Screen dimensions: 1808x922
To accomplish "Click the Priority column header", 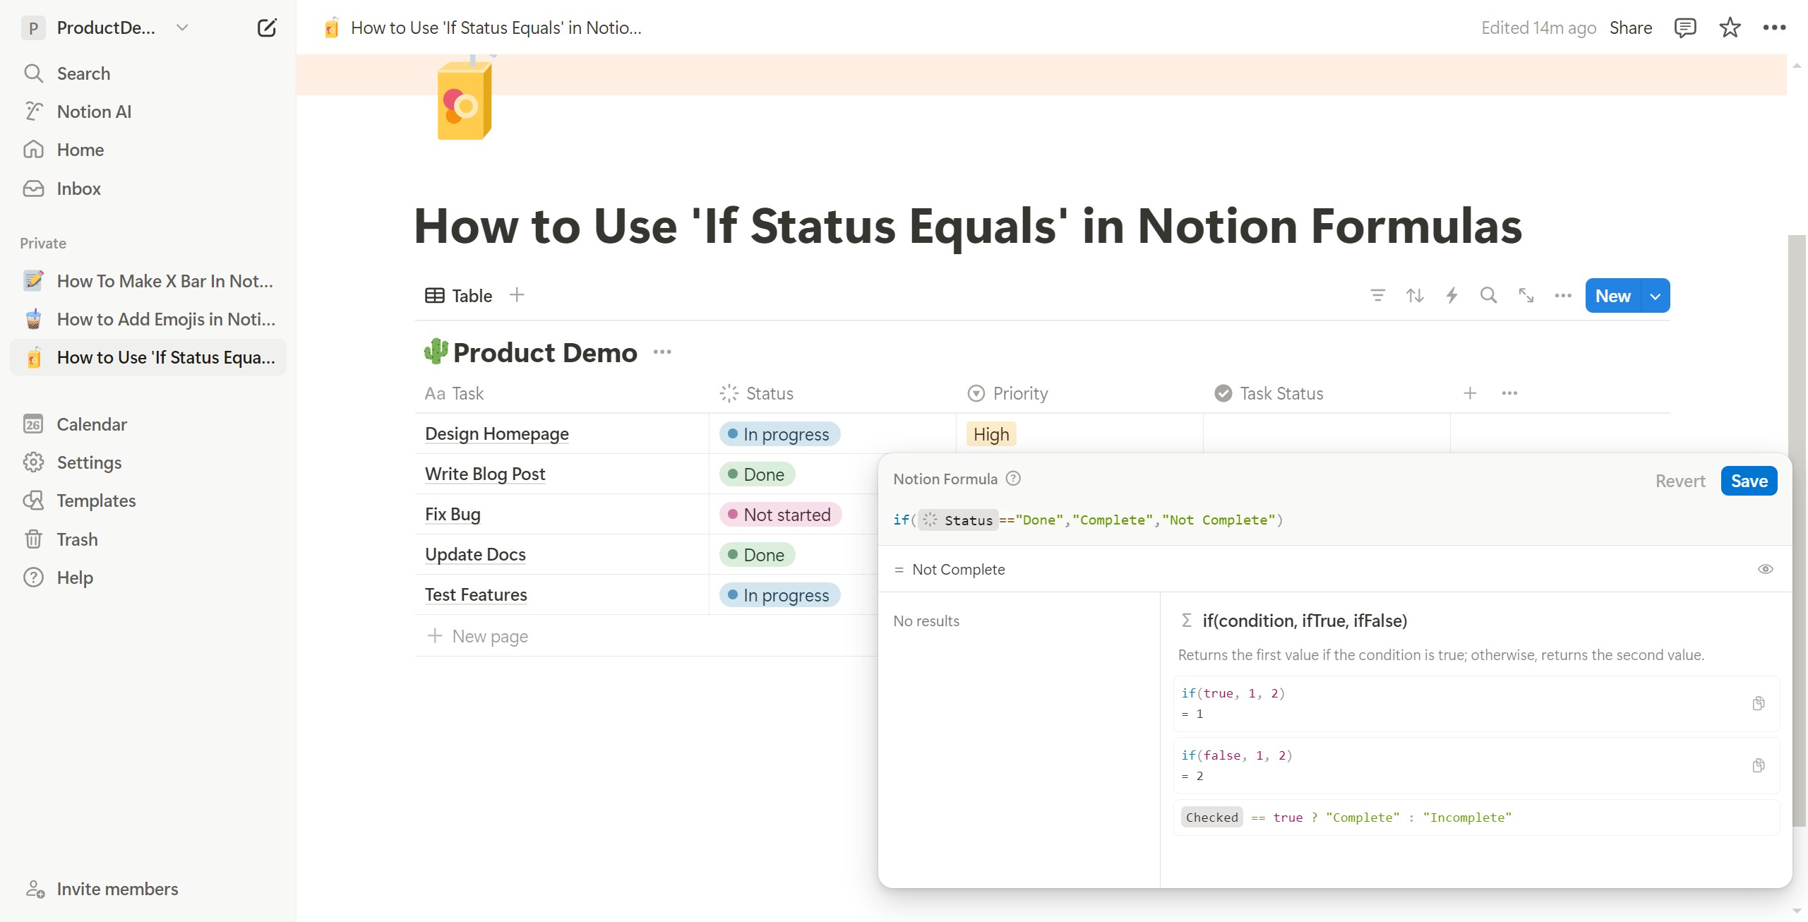I will pos(1079,393).
